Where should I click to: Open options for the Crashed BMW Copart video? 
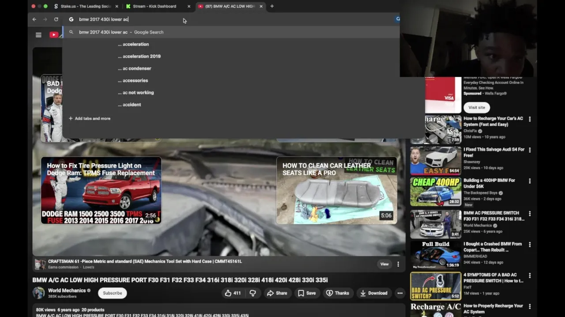pos(530,244)
